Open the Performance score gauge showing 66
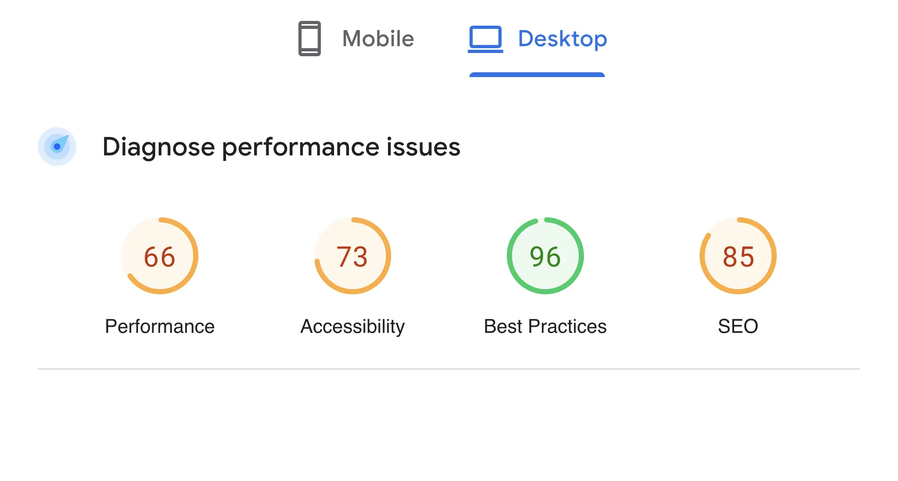898x481 pixels. (x=160, y=257)
